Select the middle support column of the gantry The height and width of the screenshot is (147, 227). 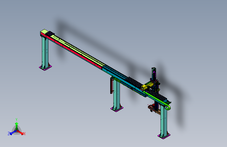[117, 95]
